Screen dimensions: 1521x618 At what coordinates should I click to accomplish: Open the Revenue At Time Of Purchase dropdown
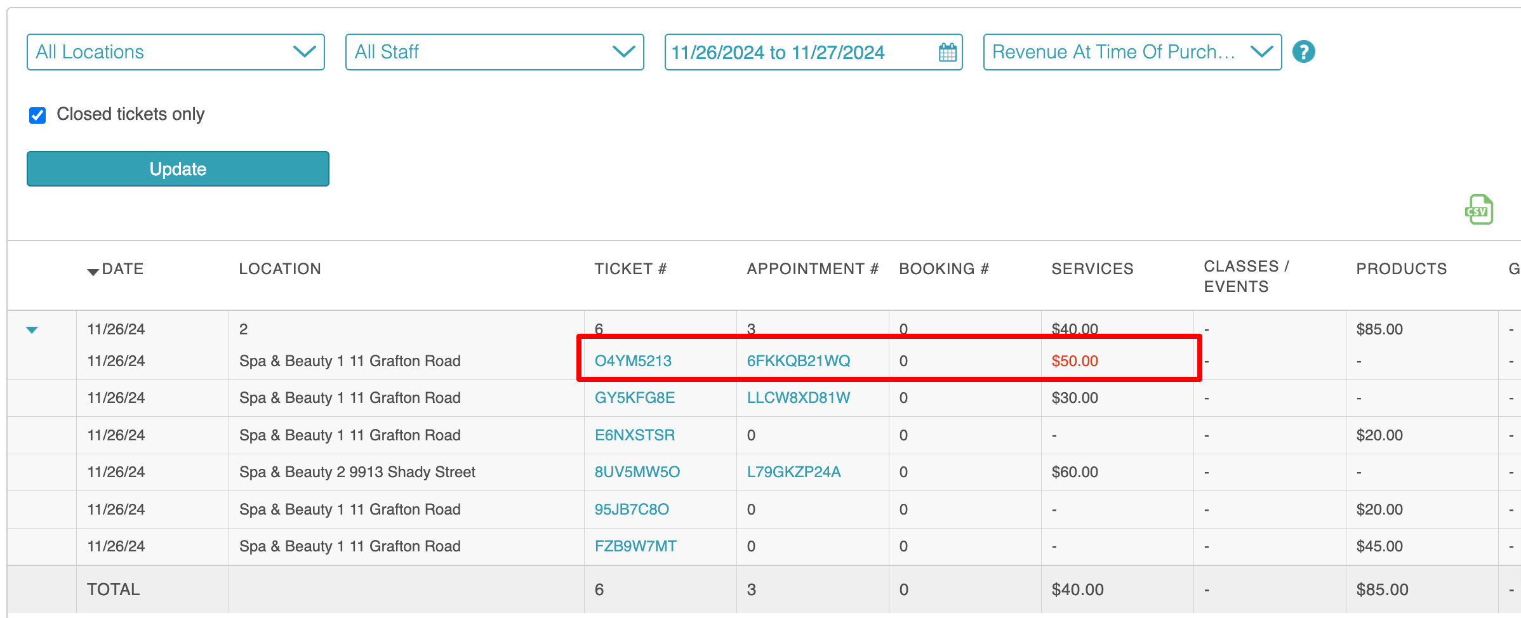point(1132,52)
